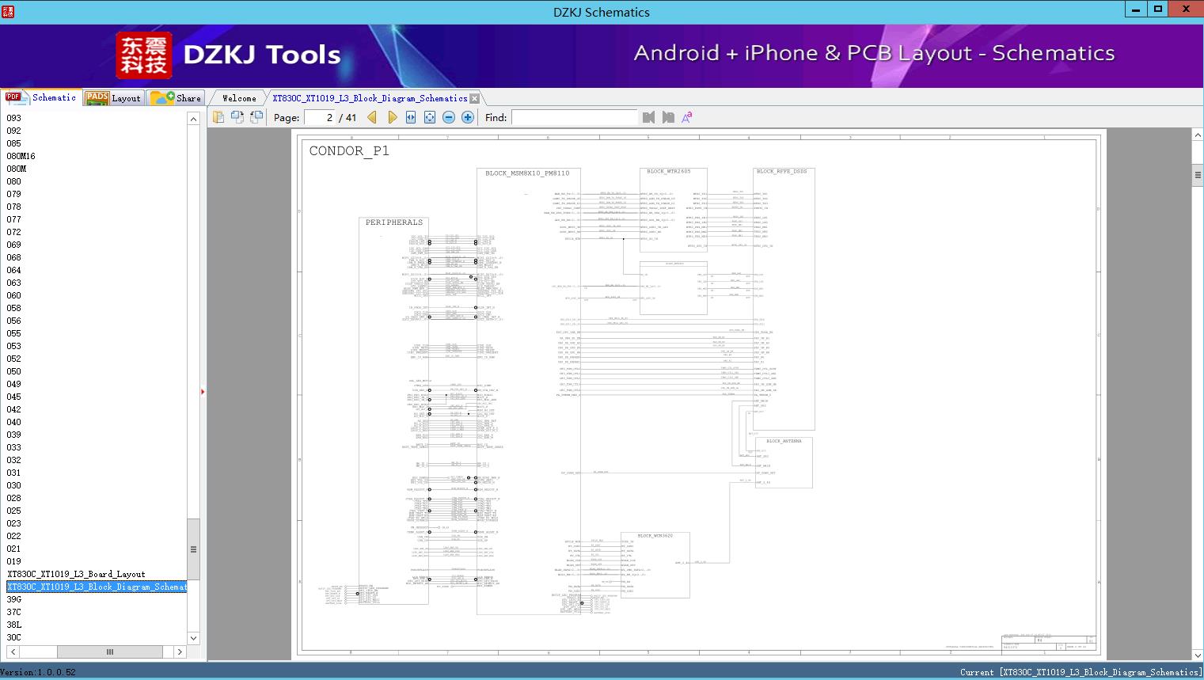Viewport: 1204px width, 680px height.
Task: Click the Find text input field
Action: (x=574, y=117)
